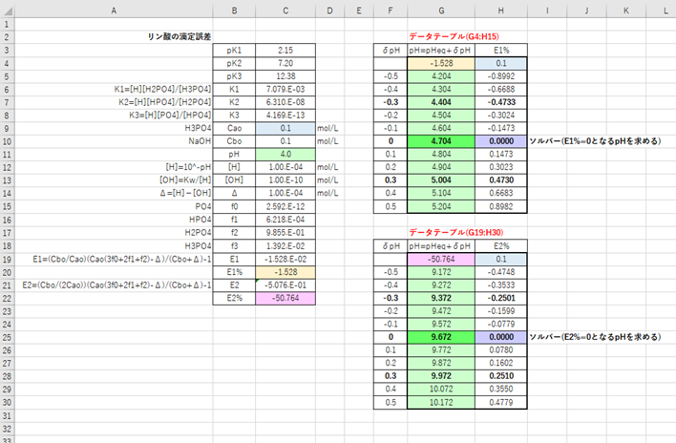Click the blue 0.1 cell in row 4
The height and width of the screenshot is (443, 676).
click(501, 63)
